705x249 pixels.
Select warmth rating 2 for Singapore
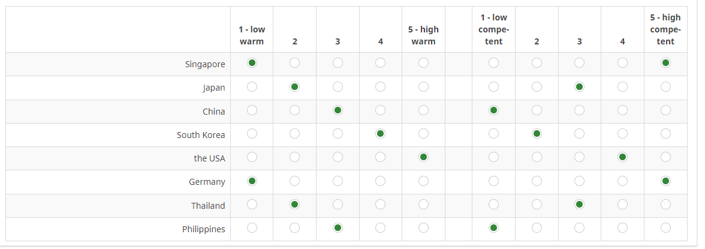[294, 63]
